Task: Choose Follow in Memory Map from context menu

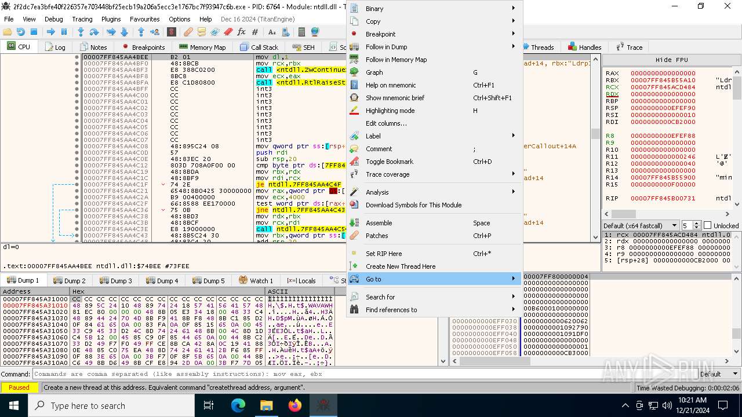Action: click(435, 60)
